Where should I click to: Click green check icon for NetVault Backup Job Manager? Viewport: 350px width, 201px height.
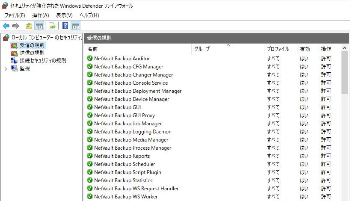90,123
